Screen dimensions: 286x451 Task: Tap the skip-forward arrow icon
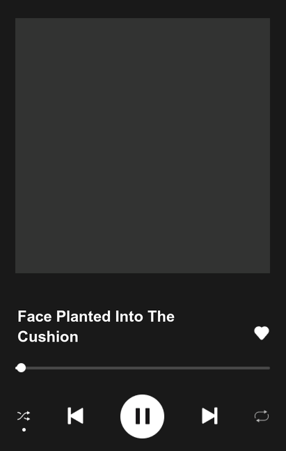point(209,415)
